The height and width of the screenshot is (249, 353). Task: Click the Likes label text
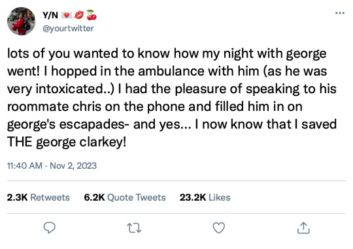point(220,198)
